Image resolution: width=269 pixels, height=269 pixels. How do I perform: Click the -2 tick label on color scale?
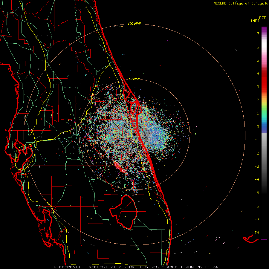tap(257, 153)
